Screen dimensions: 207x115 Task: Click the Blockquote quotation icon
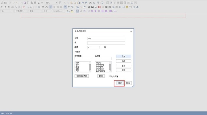coord(43,7)
